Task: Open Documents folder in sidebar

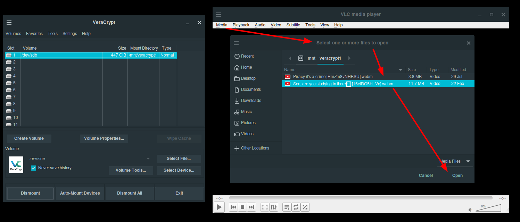Action: click(248, 89)
